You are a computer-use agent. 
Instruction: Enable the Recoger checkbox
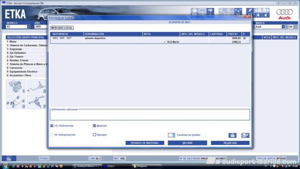click(x=94, y=135)
